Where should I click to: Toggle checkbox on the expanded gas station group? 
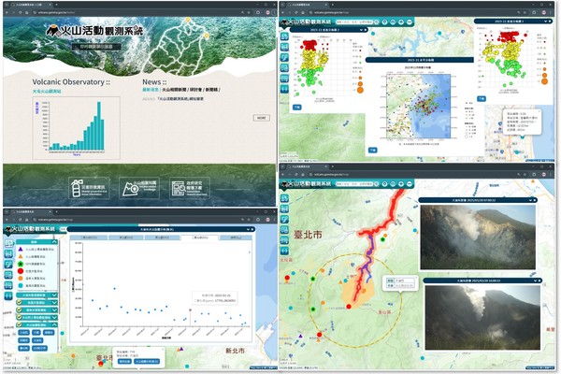(x=20, y=325)
